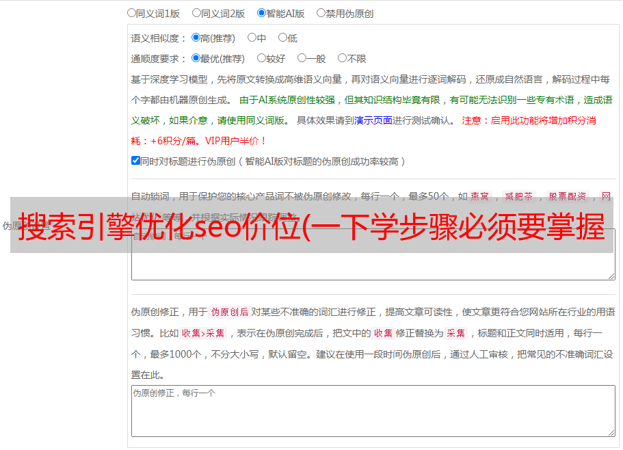The image size is (623, 450).
Task: Grab the resize handle of 伪原创修正 textarea
Action: click(611, 434)
